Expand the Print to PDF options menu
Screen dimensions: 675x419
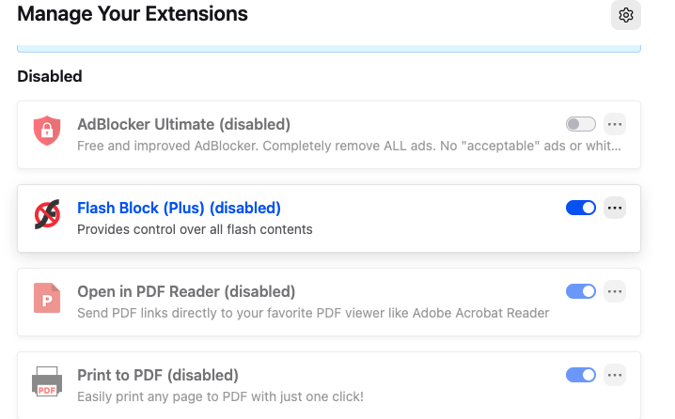tap(615, 375)
